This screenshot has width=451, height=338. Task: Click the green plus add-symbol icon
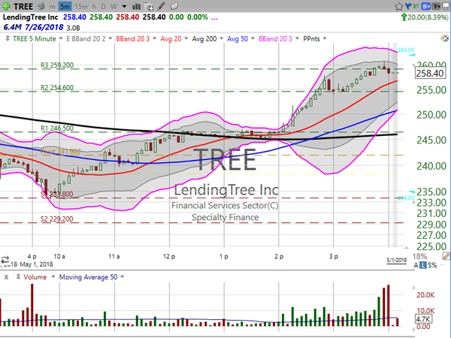click(6, 6)
